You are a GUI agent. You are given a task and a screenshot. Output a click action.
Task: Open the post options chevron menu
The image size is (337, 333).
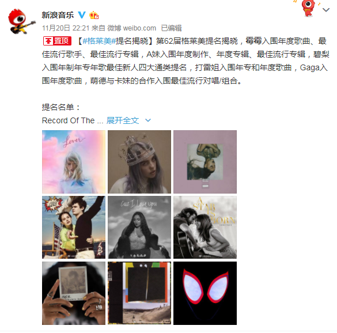point(326,10)
